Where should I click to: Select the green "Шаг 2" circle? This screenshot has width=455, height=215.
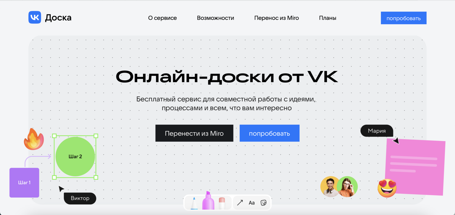click(75, 157)
